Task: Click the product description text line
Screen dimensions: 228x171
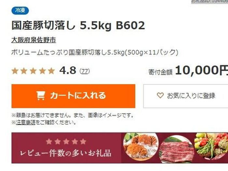Action: click(95, 52)
